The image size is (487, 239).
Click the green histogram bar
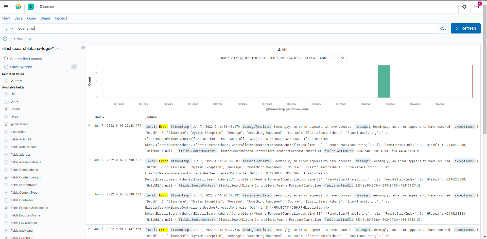tap(384, 81)
